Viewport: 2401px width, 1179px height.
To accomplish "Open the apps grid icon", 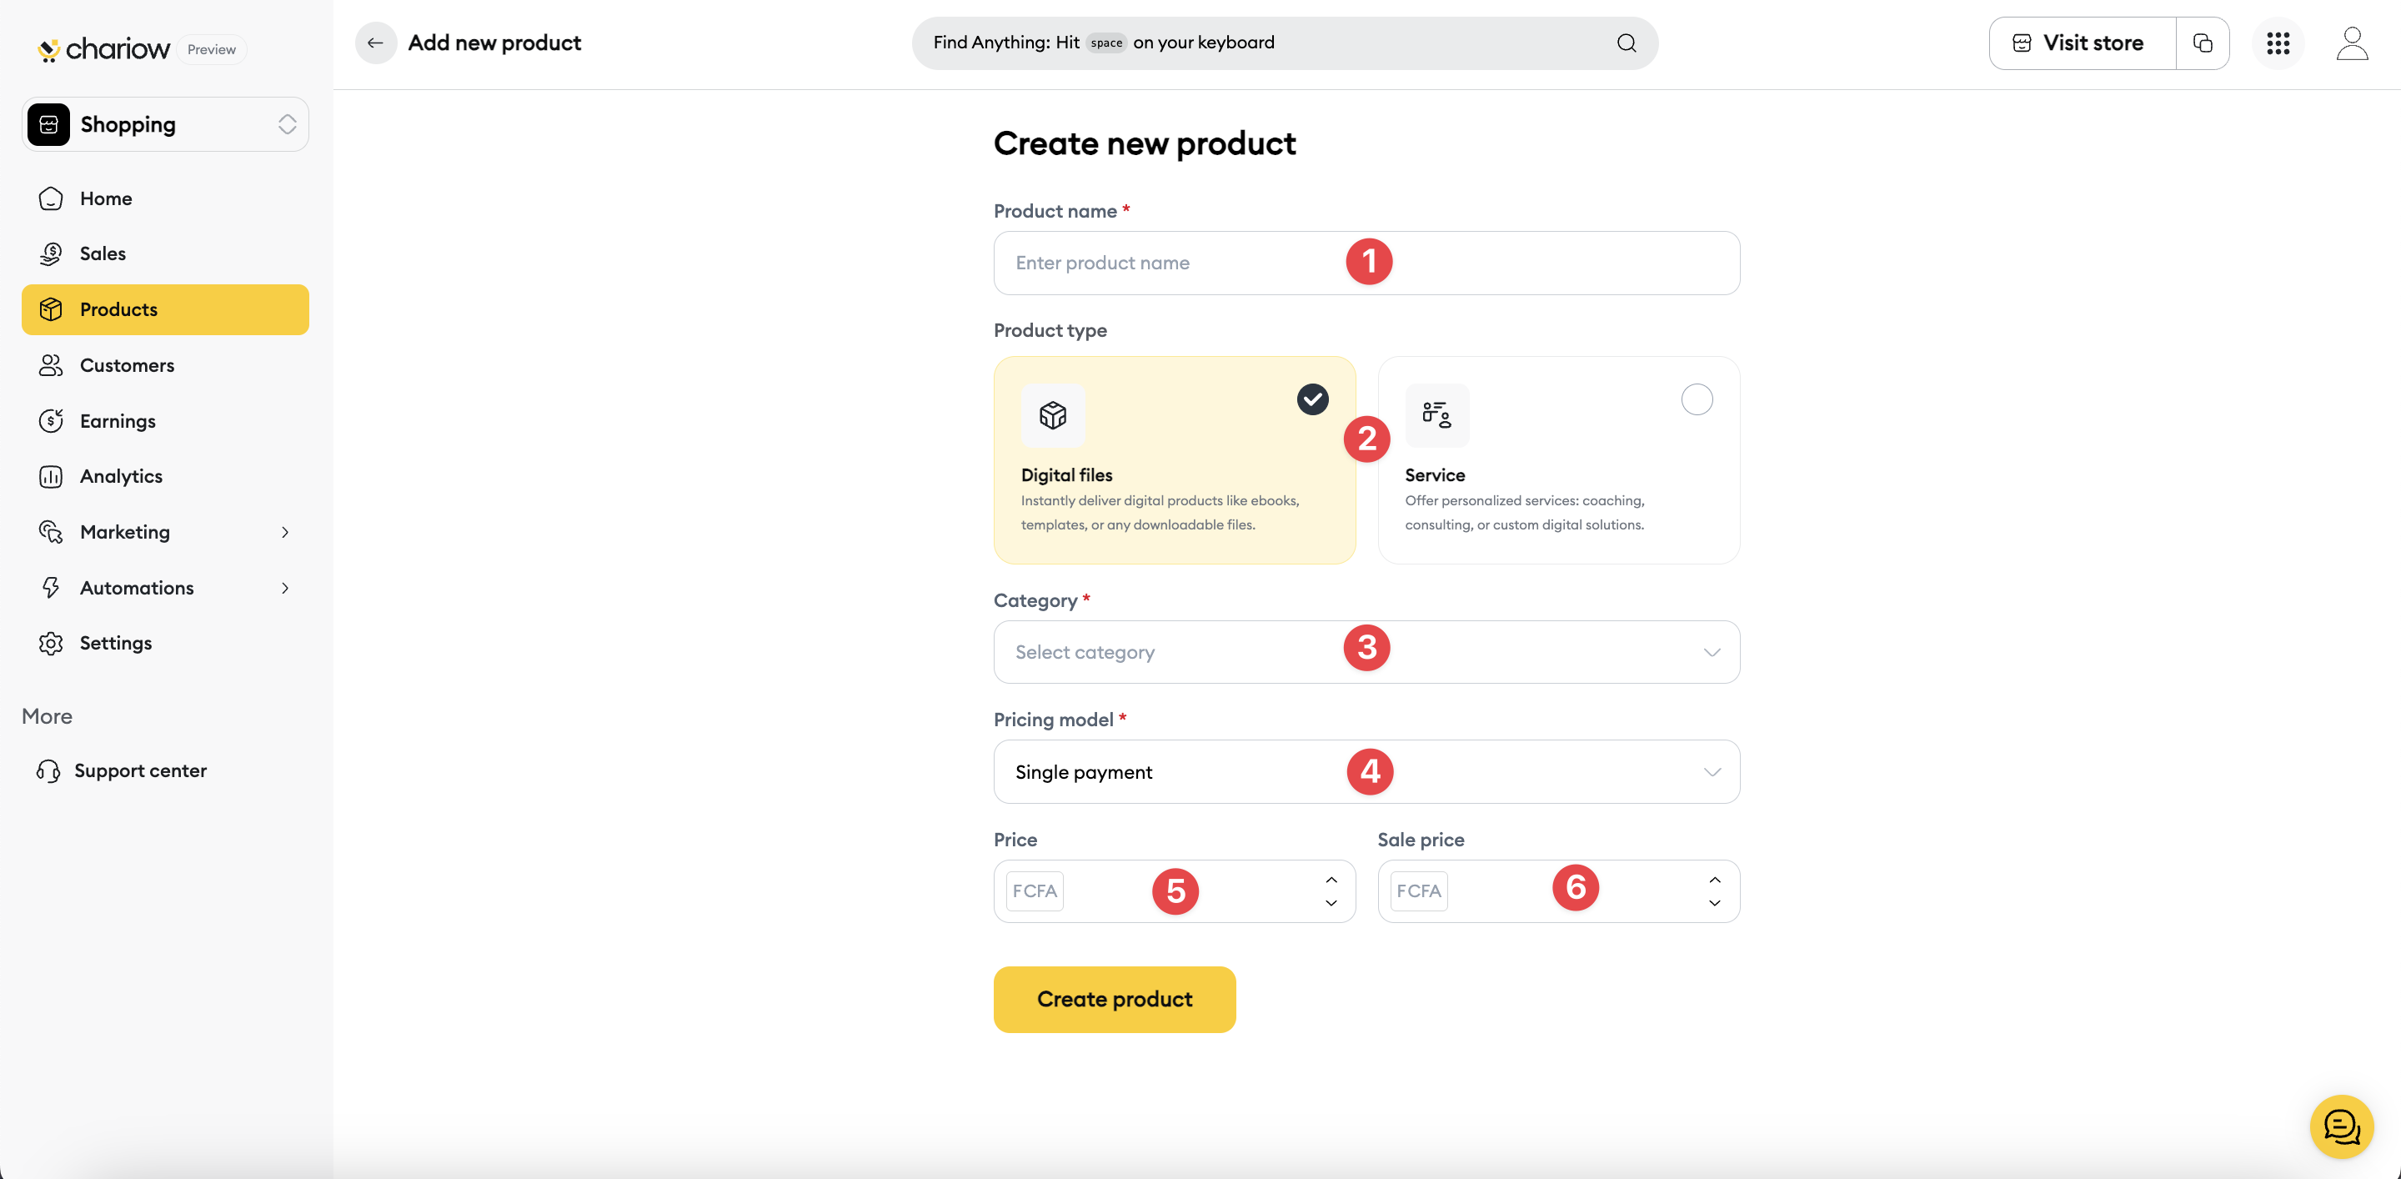I will click(x=2278, y=43).
